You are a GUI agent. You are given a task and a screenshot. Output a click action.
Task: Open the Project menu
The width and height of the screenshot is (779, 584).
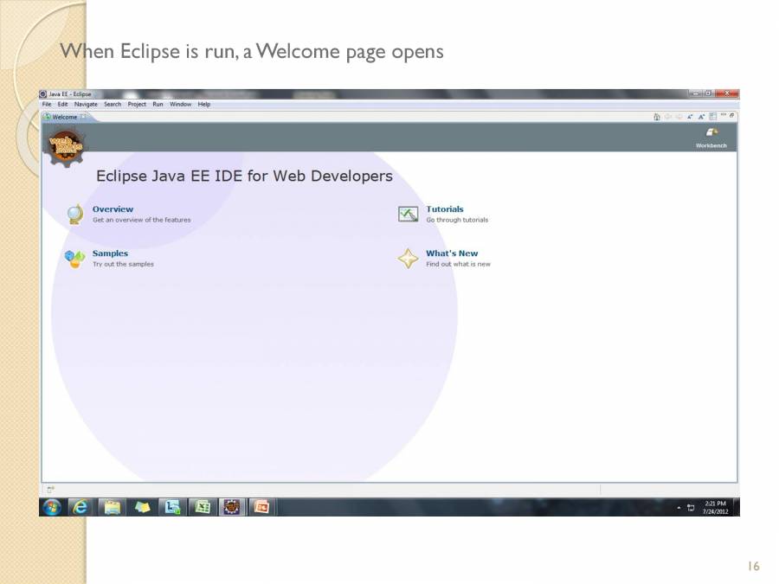pyautogui.click(x=137, y=105)
